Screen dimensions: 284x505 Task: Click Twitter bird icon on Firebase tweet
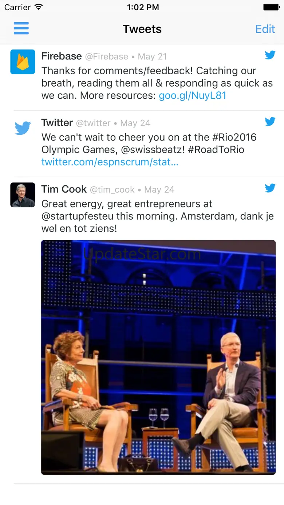coord(270,55)
